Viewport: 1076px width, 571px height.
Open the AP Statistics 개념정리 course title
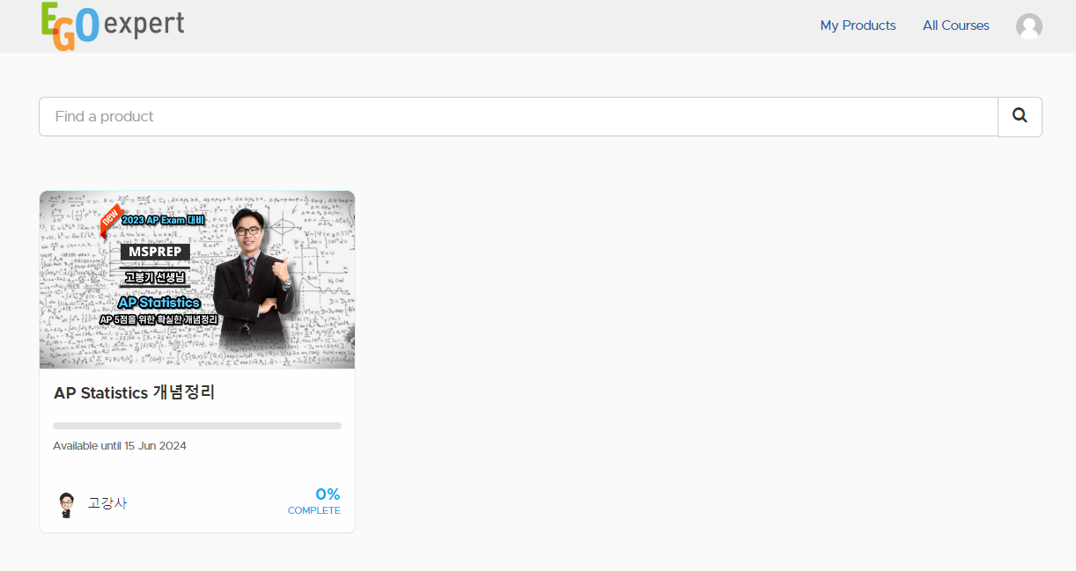coord(135,392)
